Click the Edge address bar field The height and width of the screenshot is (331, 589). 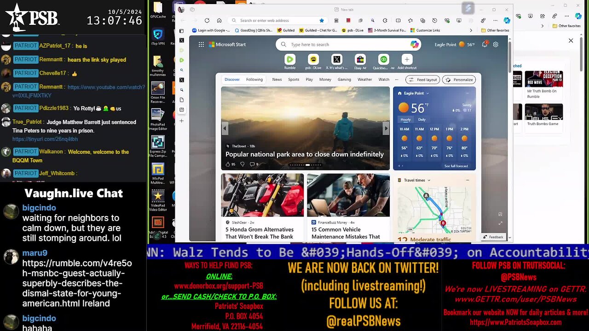(x=277, y=21)
